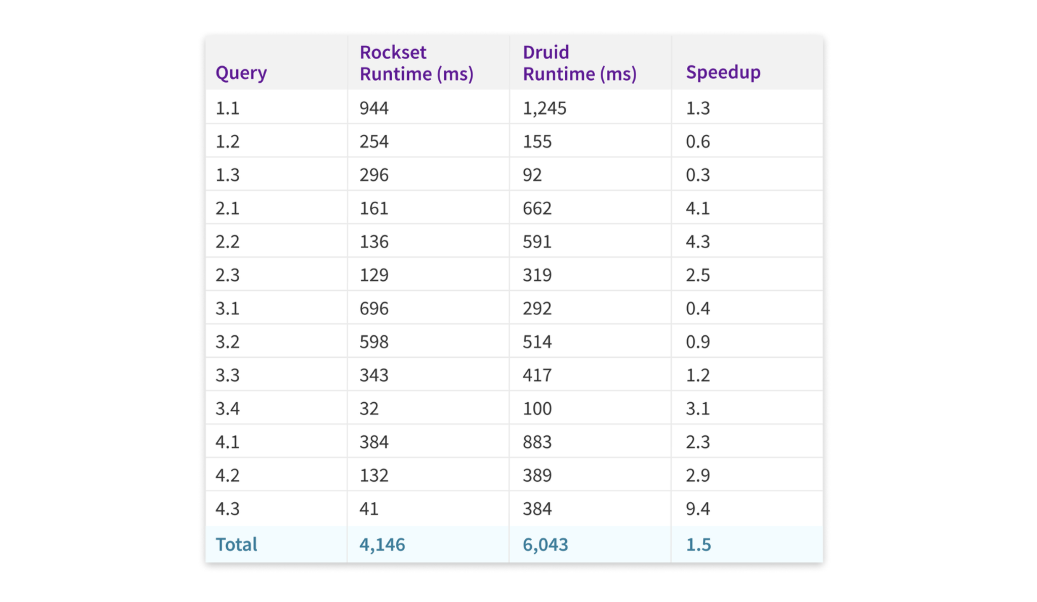Click query label 4.1 in the Query column

[x=228, y=442]
